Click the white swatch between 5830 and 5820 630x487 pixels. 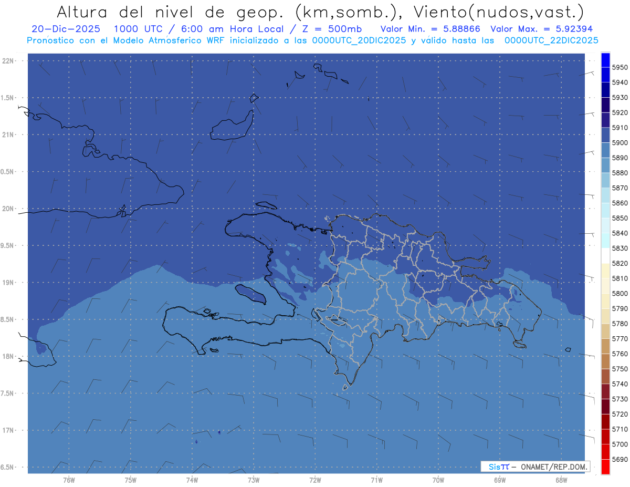tap(605, 256)
